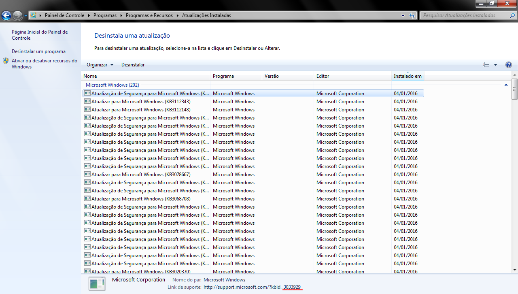Open Página Inicial do Painel de Controle
Image resolution: width=518 pixels, height=294 pixels.
pyautogui.click(x=40, y=35)
